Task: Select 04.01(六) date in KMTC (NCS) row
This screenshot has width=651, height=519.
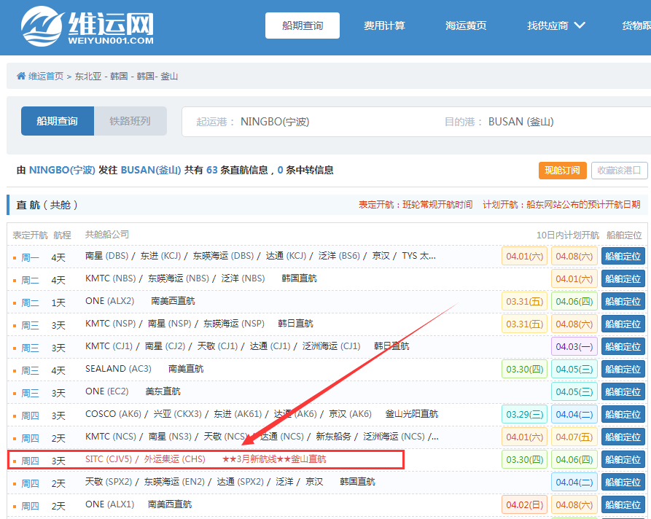Action: (525, 437)
